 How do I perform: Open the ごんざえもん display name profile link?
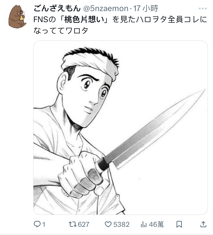click(57, 9)
